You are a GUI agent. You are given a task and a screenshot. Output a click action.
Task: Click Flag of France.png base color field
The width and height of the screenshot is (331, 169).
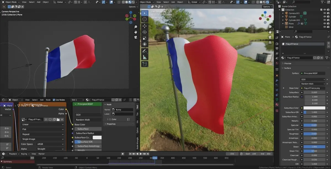coord(313,88)
